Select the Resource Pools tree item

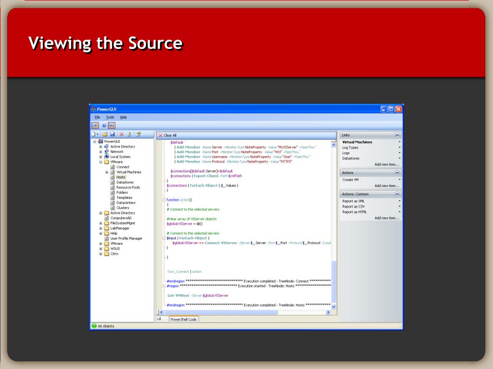[x=128, y=187]
